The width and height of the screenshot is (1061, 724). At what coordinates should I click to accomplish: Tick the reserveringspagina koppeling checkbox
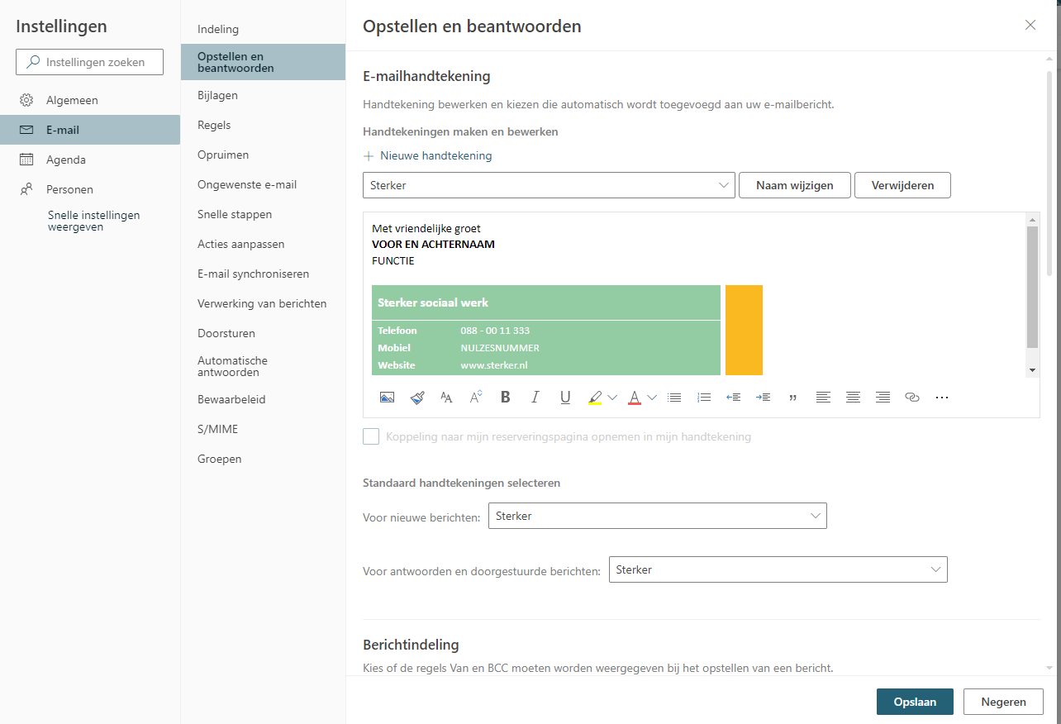coord(371,436)
